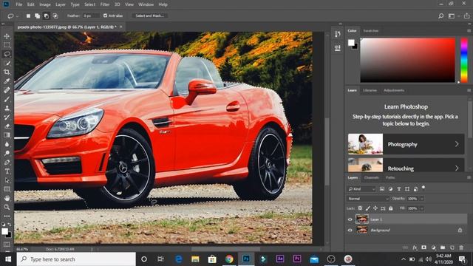Viewport: 473px width, 266px height.
Task: Toggle filter for shape layers
Action: pyautogui.click(x=407, y=189)
